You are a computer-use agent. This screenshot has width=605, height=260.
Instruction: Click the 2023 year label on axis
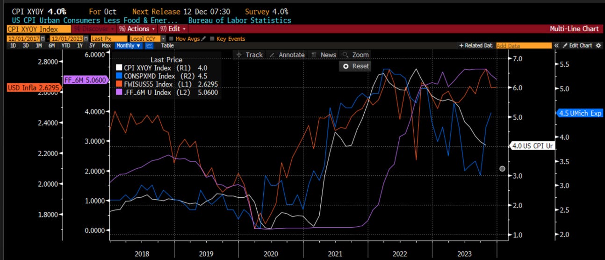point(465,253)
